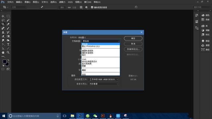Click the 取消 button
Viewport: 212px width, 119px height.
(133, 44)
